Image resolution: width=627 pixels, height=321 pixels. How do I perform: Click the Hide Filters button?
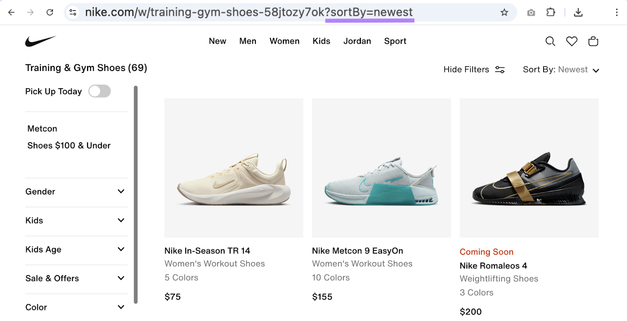pos(466,69)
